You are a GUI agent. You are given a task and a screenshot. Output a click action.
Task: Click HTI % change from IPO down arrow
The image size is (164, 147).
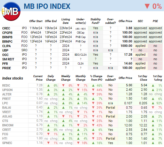[93, 138]
